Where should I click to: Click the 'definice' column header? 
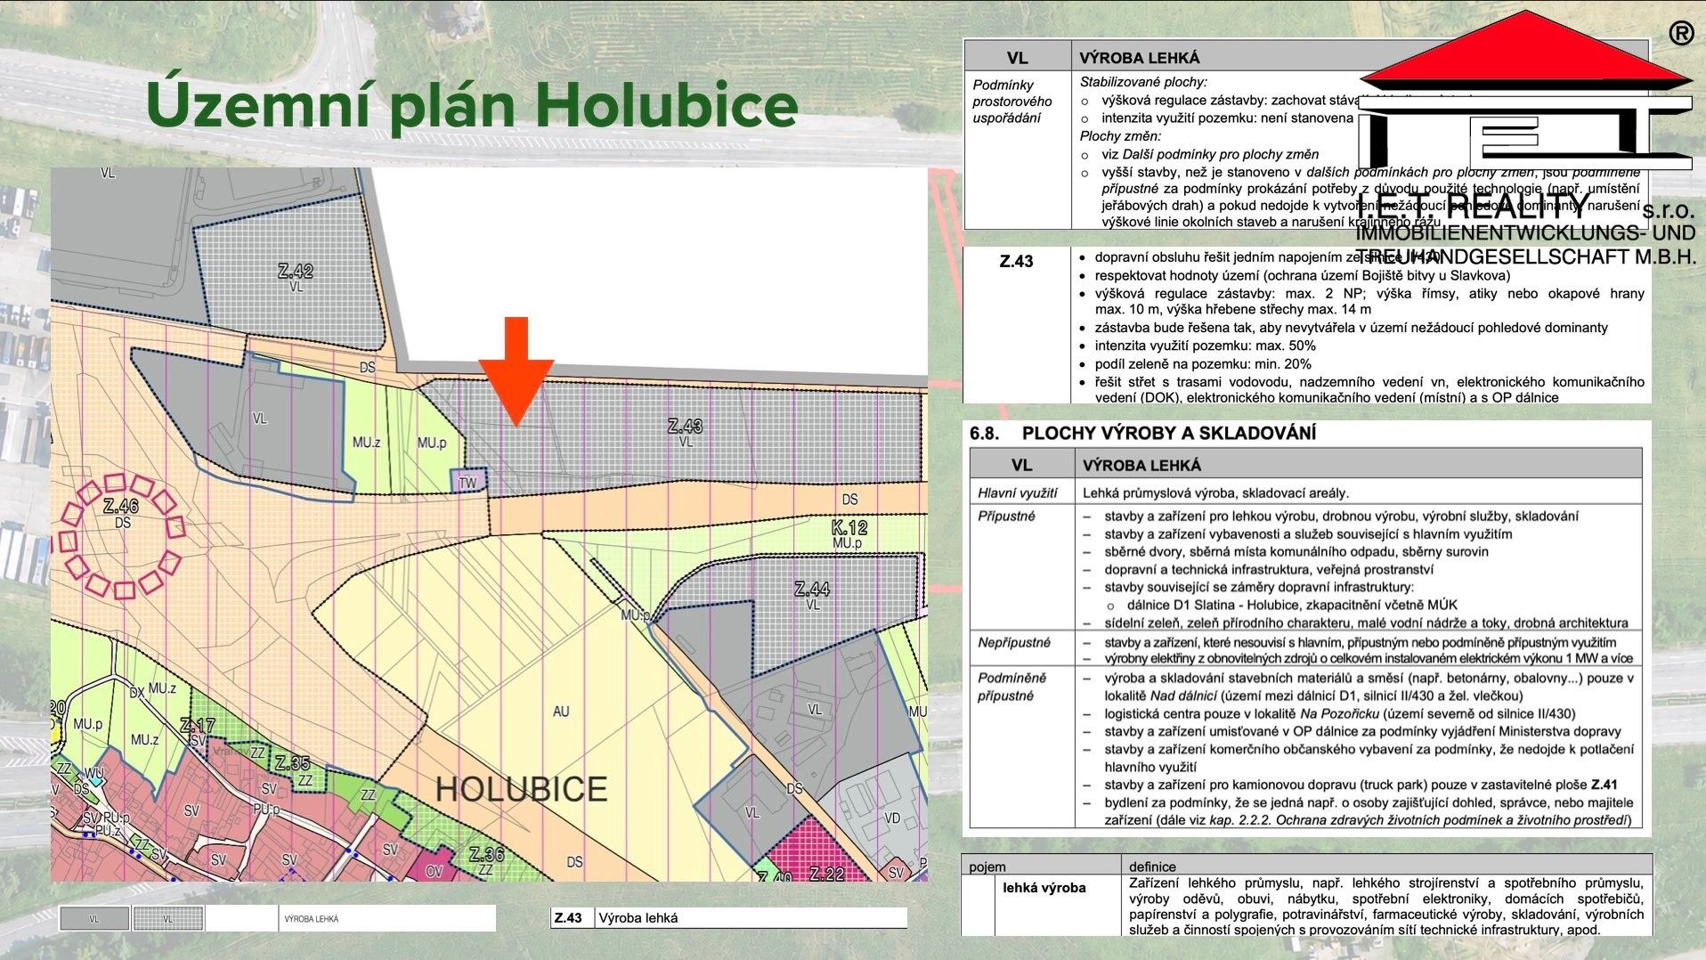click(1152, 866)
